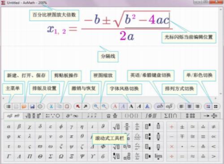The height and width of the screenshot is (164, 224).
Task: Insert the plus-minus ± symbol
Action: 182,127
